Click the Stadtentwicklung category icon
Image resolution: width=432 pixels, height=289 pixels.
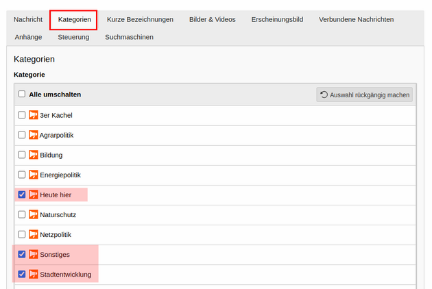(x=34, y=274)
